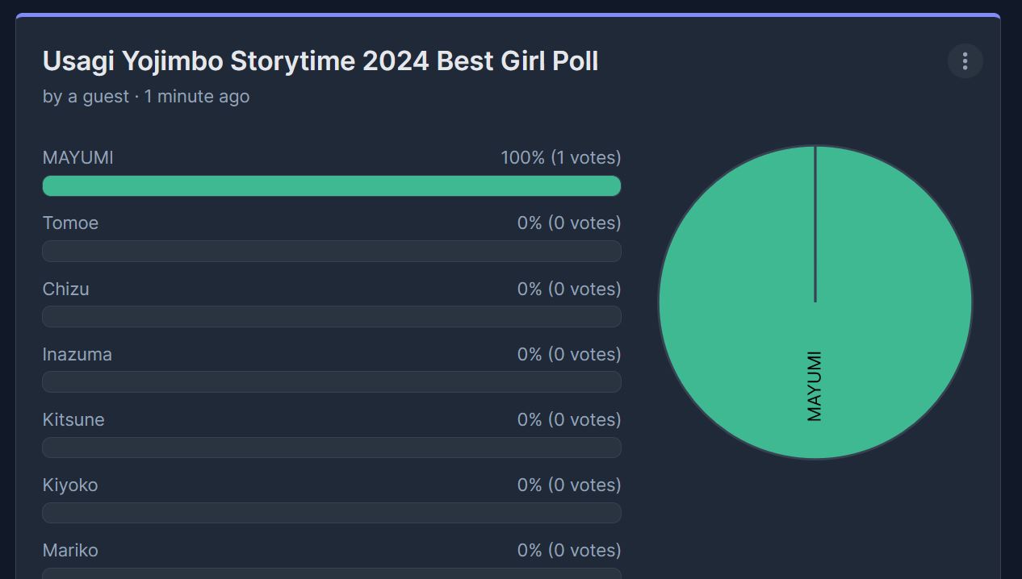Click the '1 minute ago' timestamp
The width and height of the screenshot is (1022, 579).
click(x=197, y=97)
